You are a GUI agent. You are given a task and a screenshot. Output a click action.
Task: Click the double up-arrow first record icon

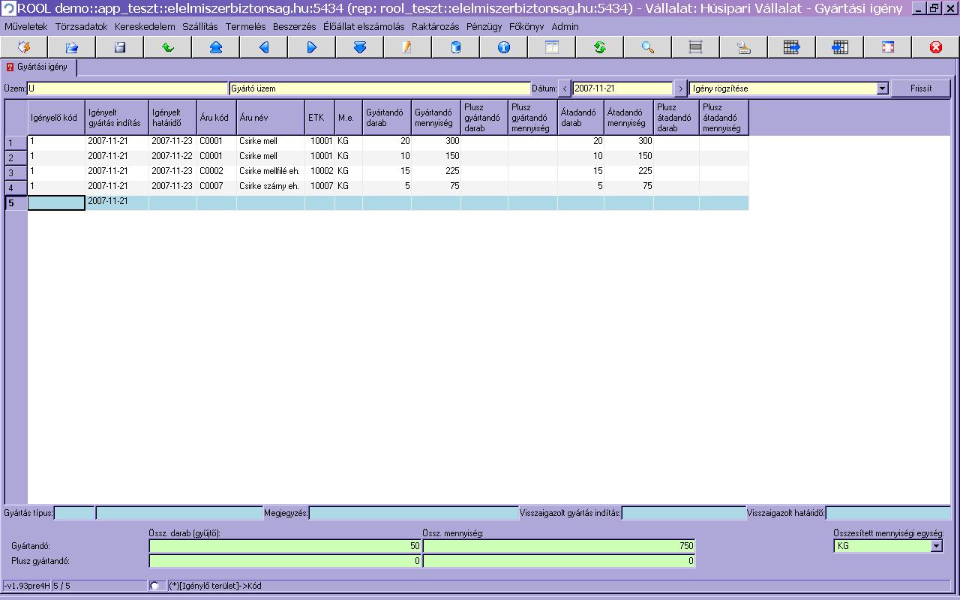click(x=216, y=47)
